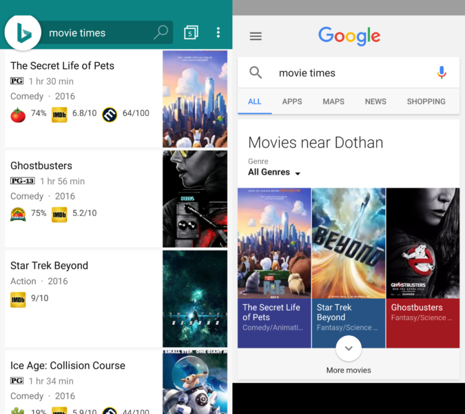
Task: Tap the Rotten Tomatoes icon for Secret Life of Pets
Action: 18,115
